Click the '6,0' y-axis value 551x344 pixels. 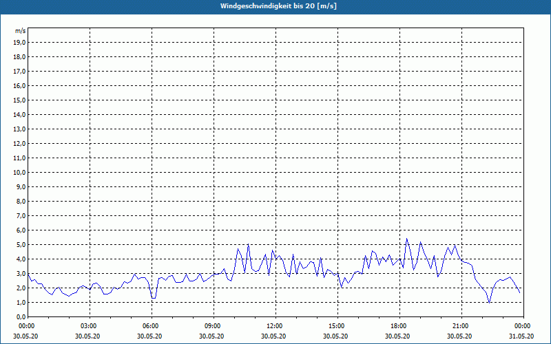point(21,230)
